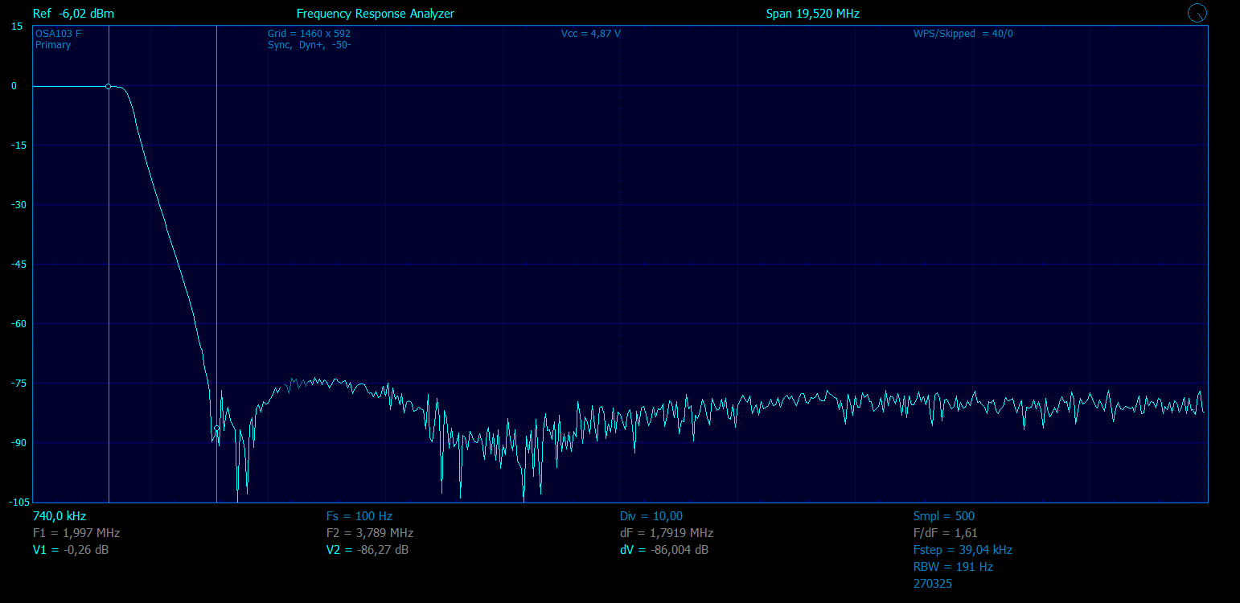Click the Vcc = 4,87 V readout
This screenshot has height=603, width=1240.
tap(591, 34)
